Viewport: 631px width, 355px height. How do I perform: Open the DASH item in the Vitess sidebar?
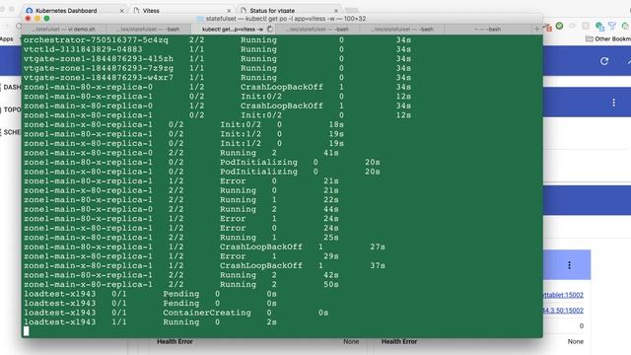point(11,87)
